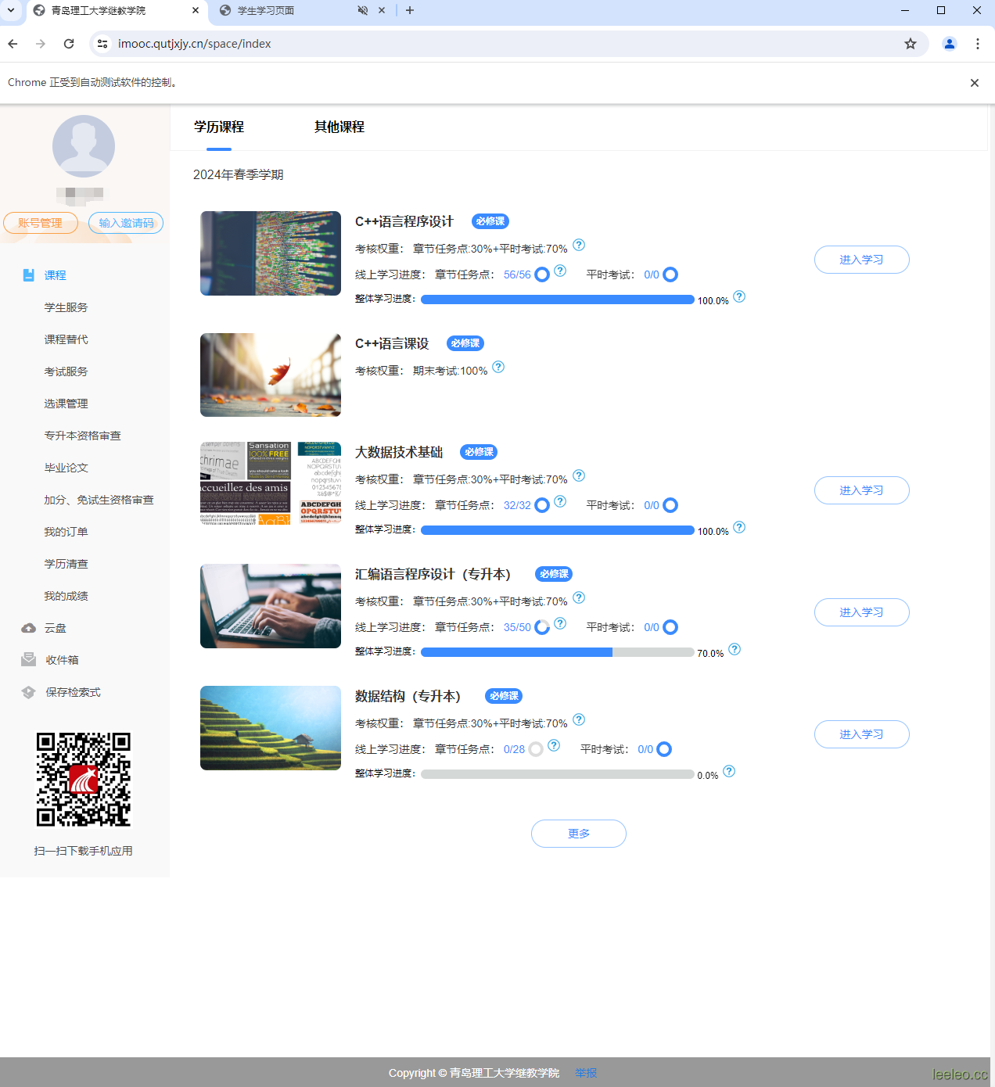
Task: Click the help icon beside C++语言课设 exam weight
Action: coord(498,368)
